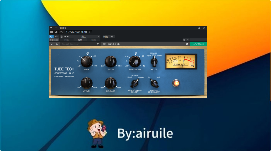Click the 对比 compare button

(x=66, y=40)
